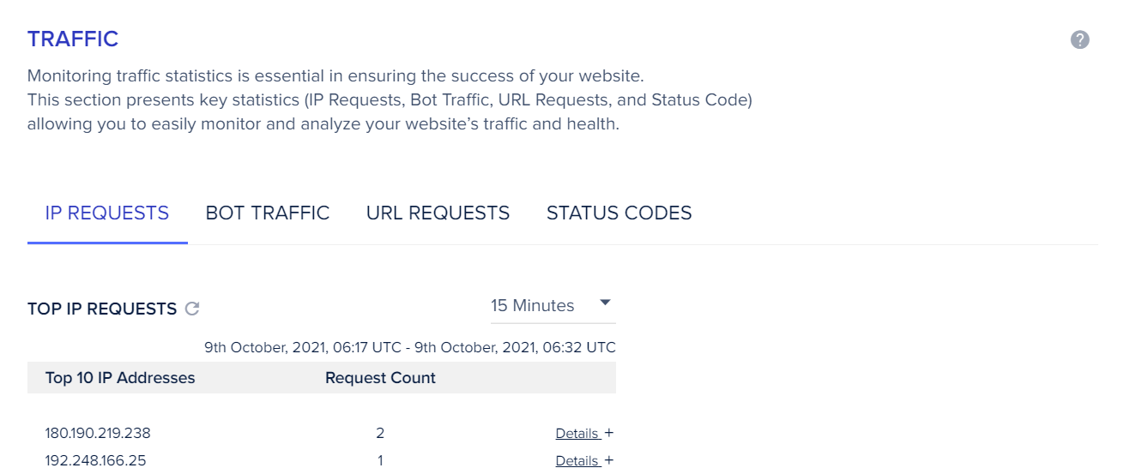Click the Request Count column header

(x=380, y=378)
